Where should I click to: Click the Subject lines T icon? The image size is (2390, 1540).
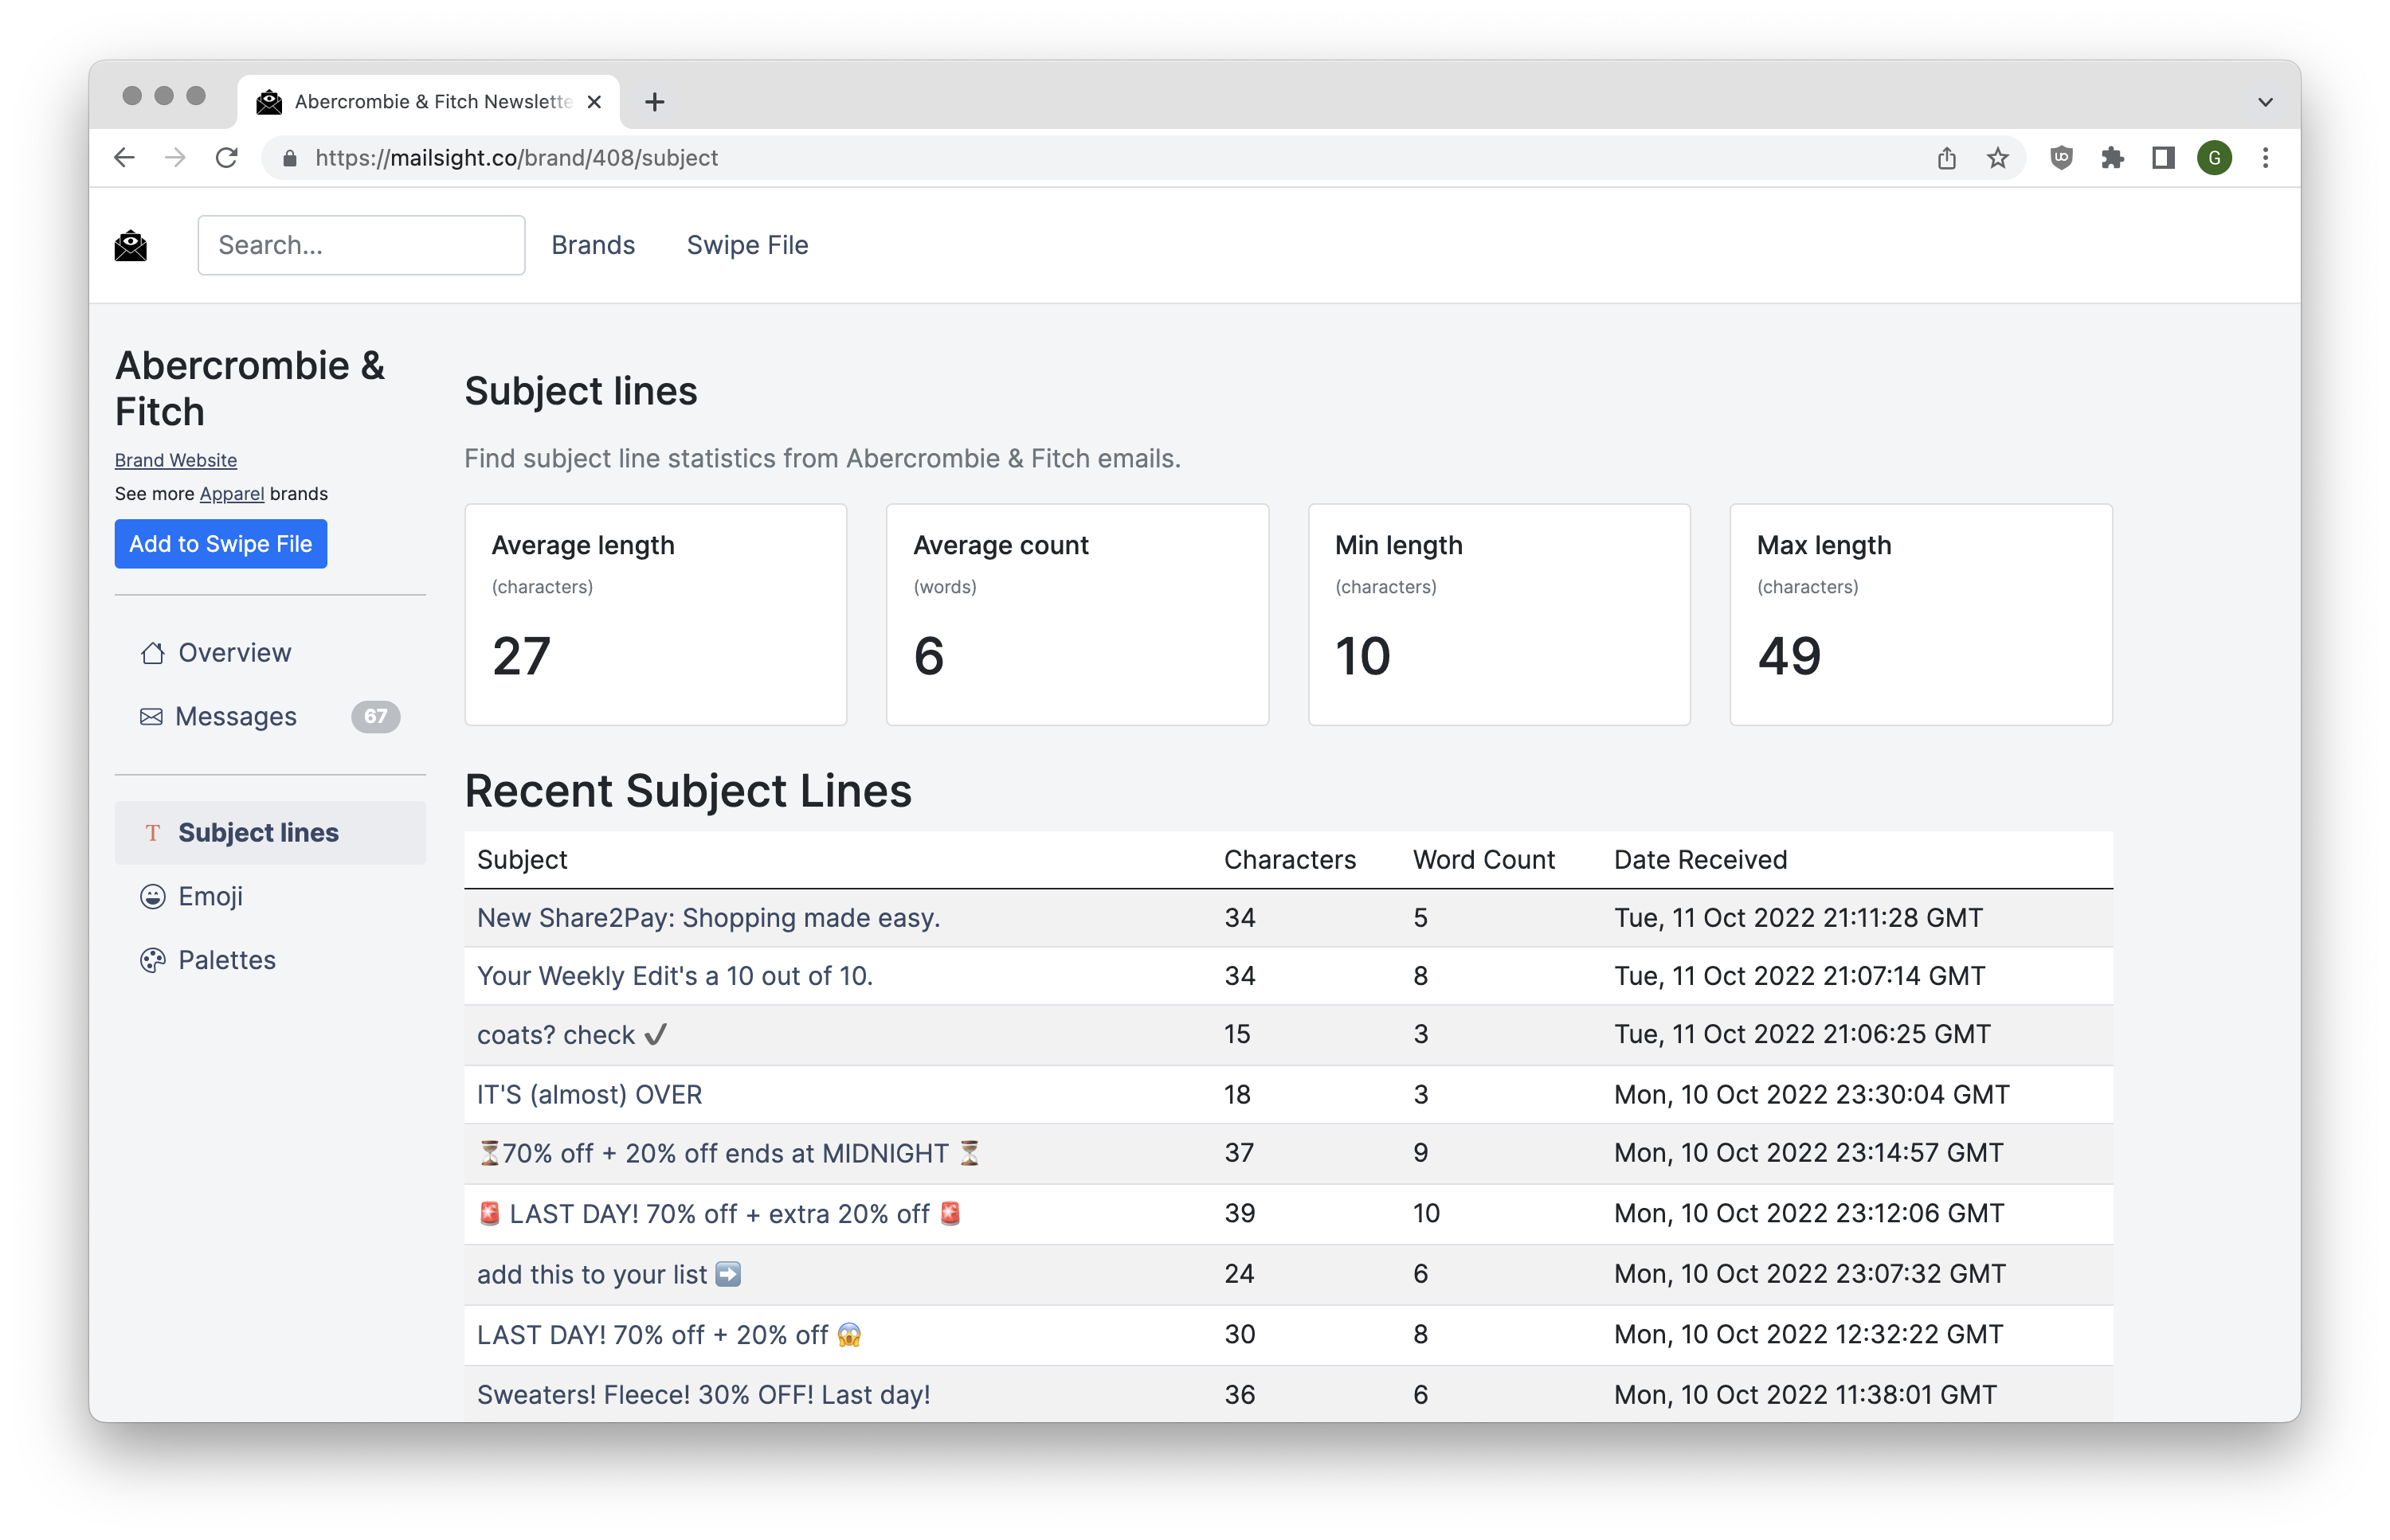152,833
